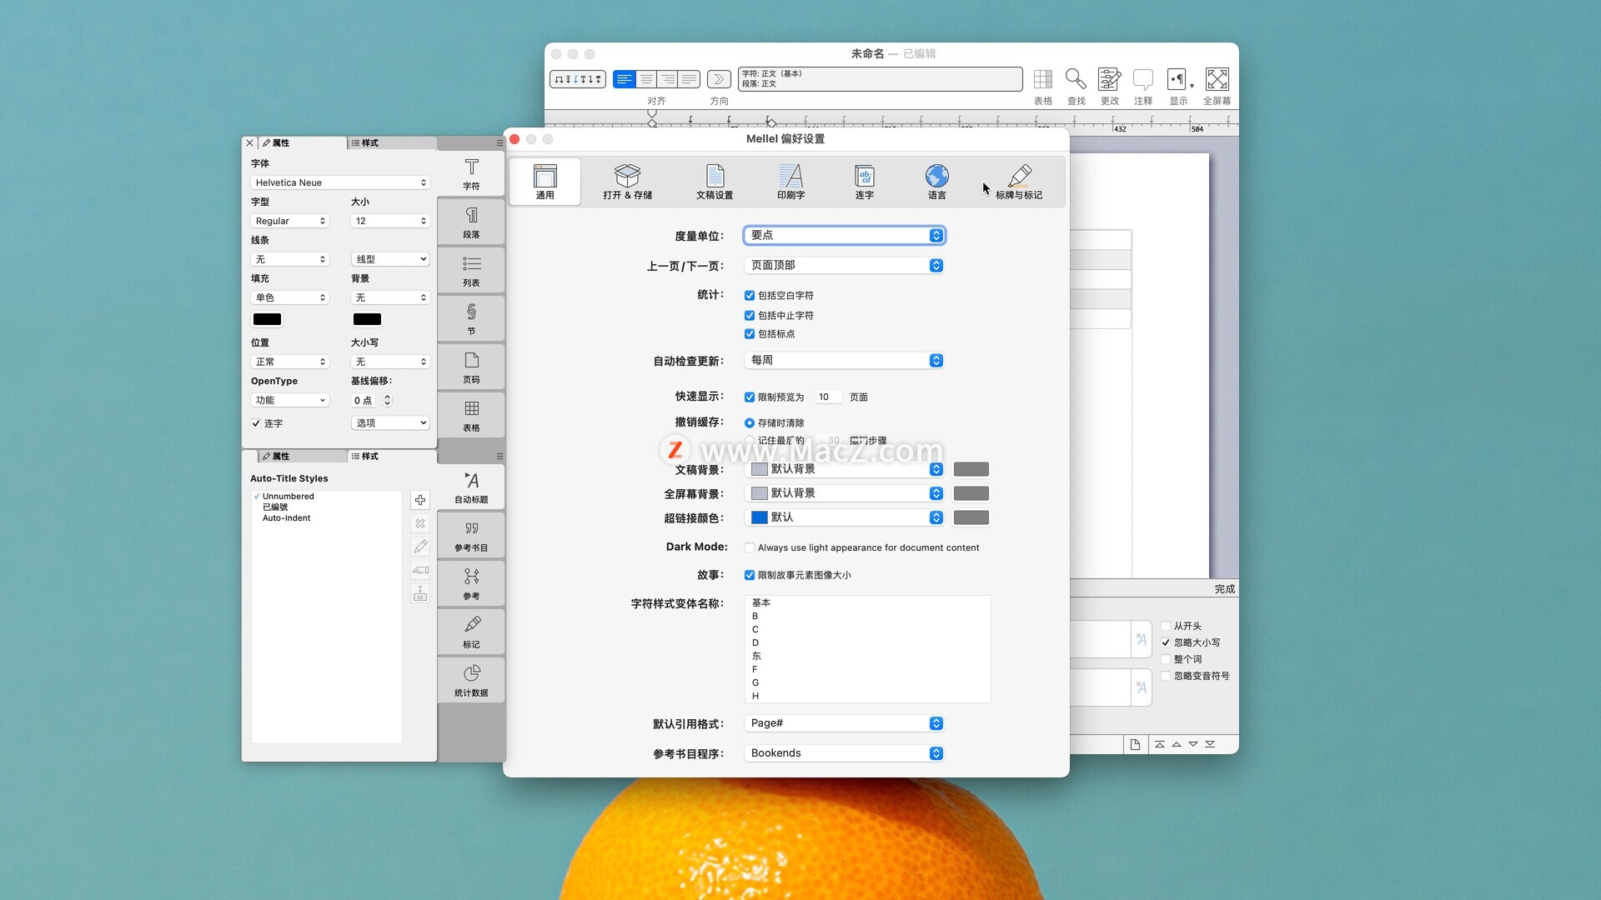
Task: Open the 语言 globe preferences tab
Action: [x=936, y=182]
